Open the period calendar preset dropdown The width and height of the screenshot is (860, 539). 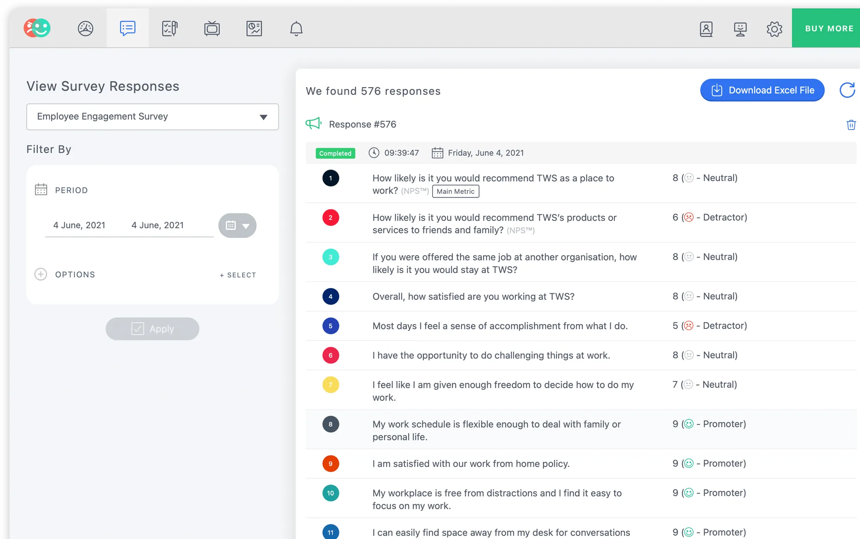(238, 225)
